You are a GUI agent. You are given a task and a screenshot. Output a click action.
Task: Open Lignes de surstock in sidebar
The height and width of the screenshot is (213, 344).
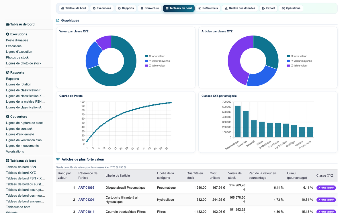pyautogui.click(x=19, y=129)
